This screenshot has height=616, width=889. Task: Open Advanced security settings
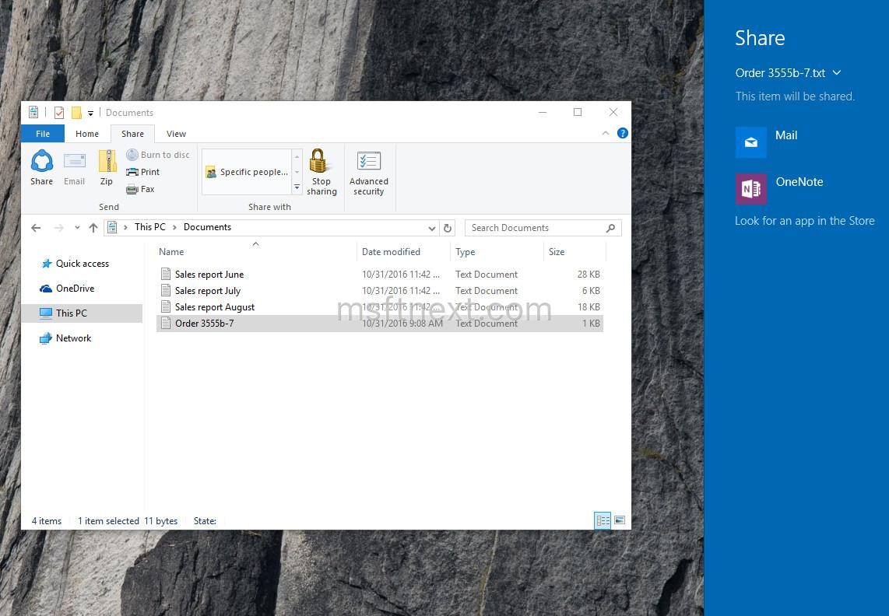click(x=368, y=166)
